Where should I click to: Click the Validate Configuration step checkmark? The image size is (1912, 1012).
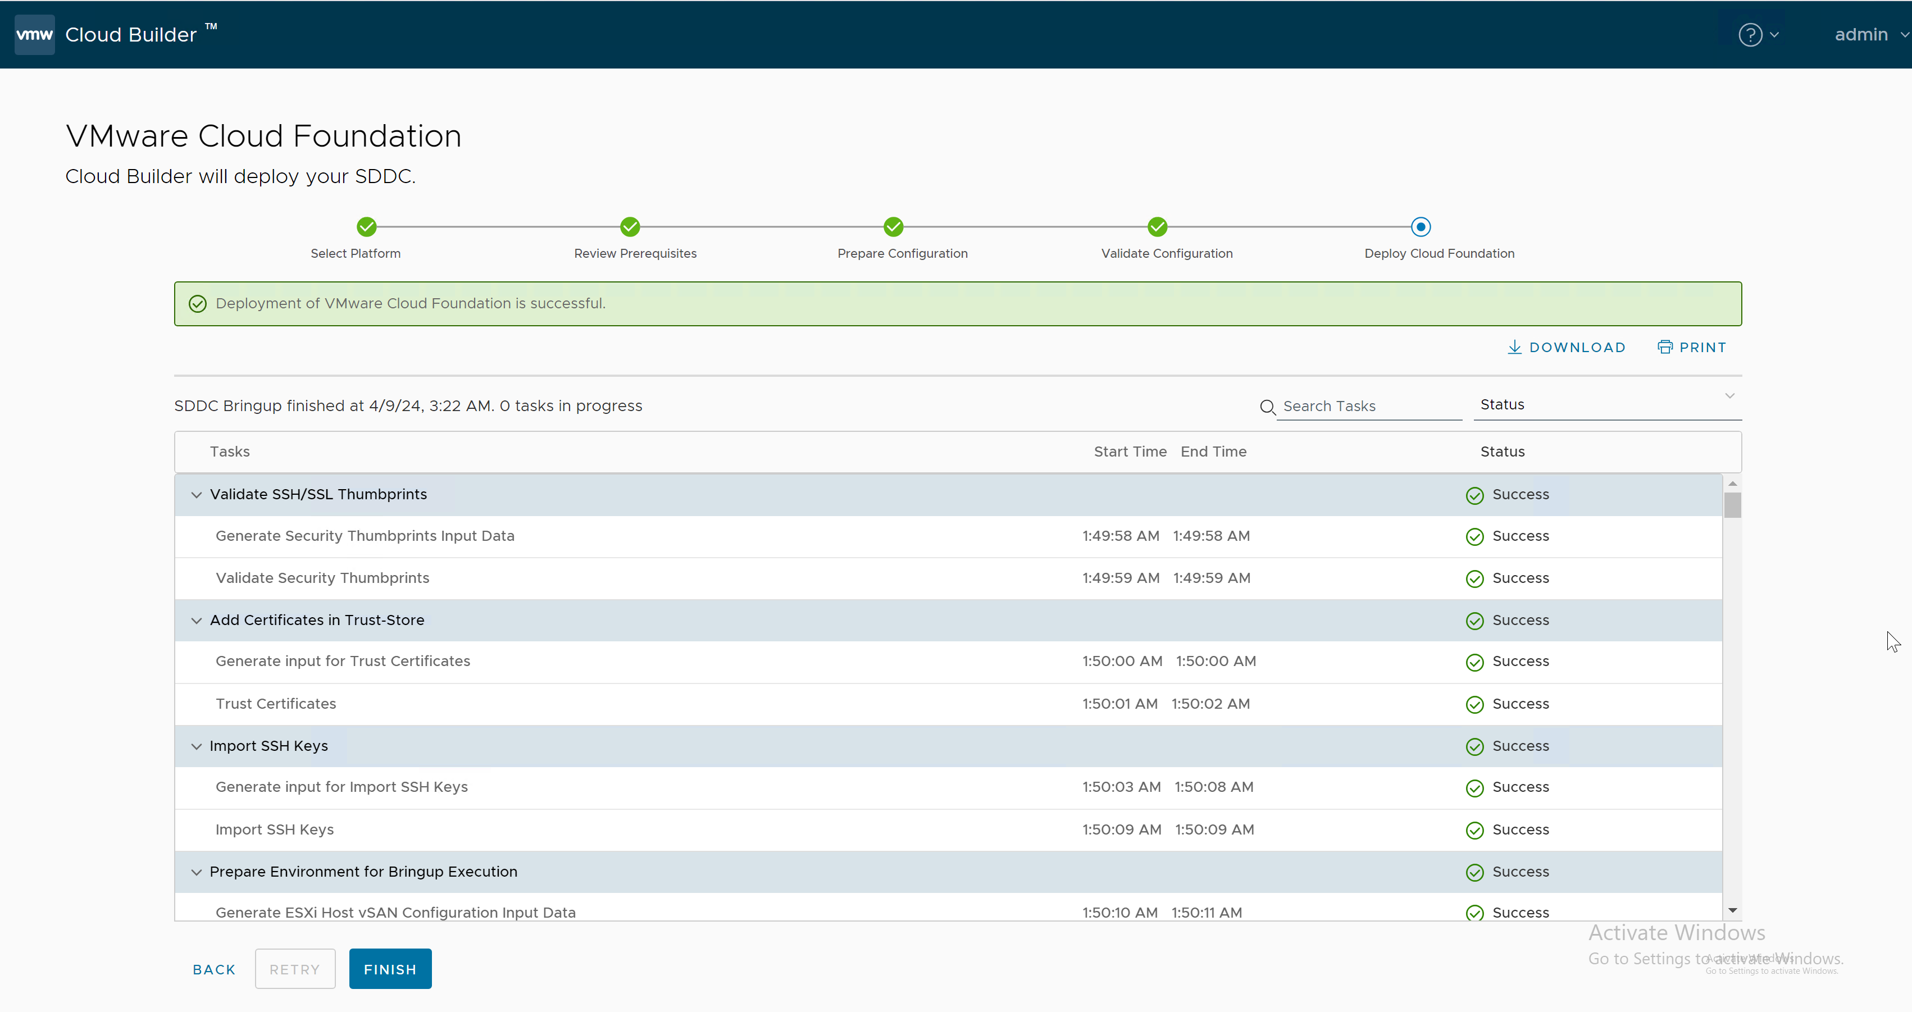click(x=1157, y=227)
